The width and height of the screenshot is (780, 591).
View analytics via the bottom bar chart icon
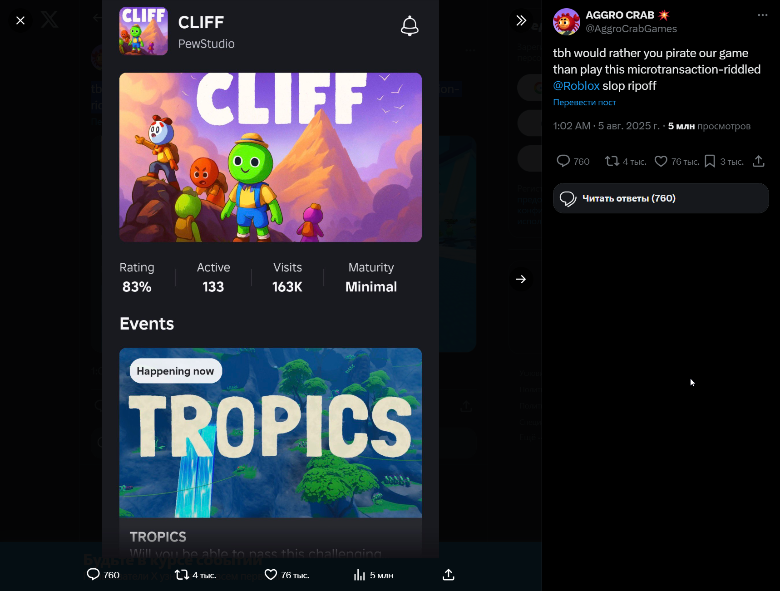coord(359,575)
